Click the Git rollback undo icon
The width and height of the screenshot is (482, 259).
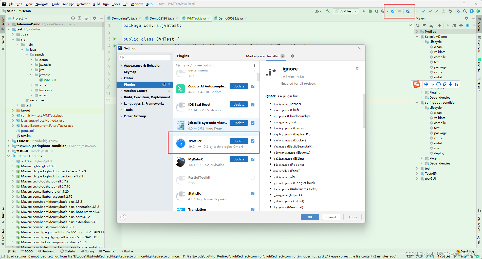click(x=450, y=11)
